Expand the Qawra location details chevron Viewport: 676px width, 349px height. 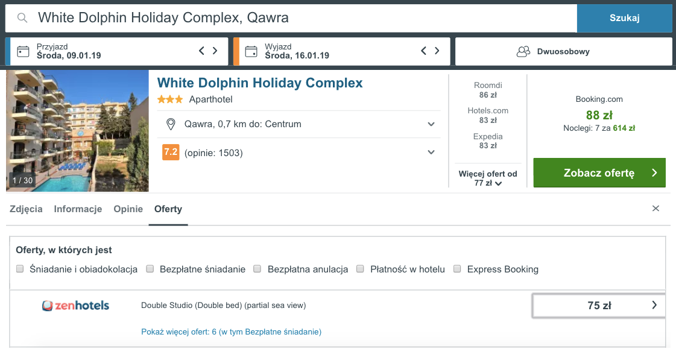pos(431,124)
